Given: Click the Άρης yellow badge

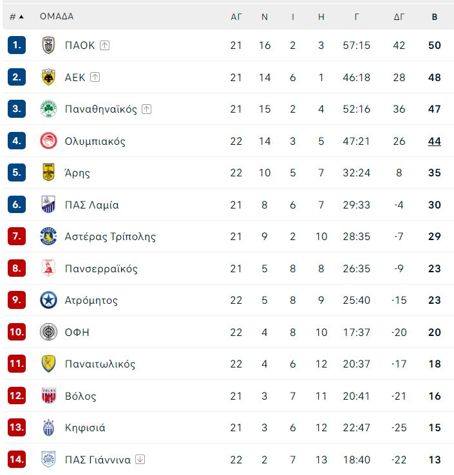Looking at the screenshot, I should pyautogui.click(x=48, y=172).
